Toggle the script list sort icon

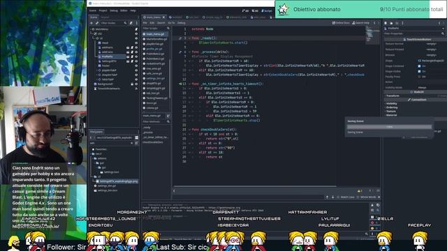(x=168, y=116)
